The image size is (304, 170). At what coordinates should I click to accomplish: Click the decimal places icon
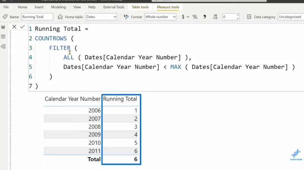click(x=215, y=17)
